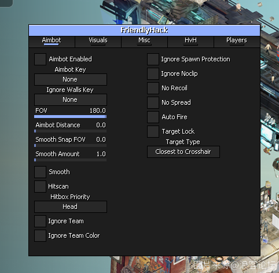Enable the Target Lock checkbox
Image resolution: width=279 pixels, height=273 pixels.
coord(153,131)
